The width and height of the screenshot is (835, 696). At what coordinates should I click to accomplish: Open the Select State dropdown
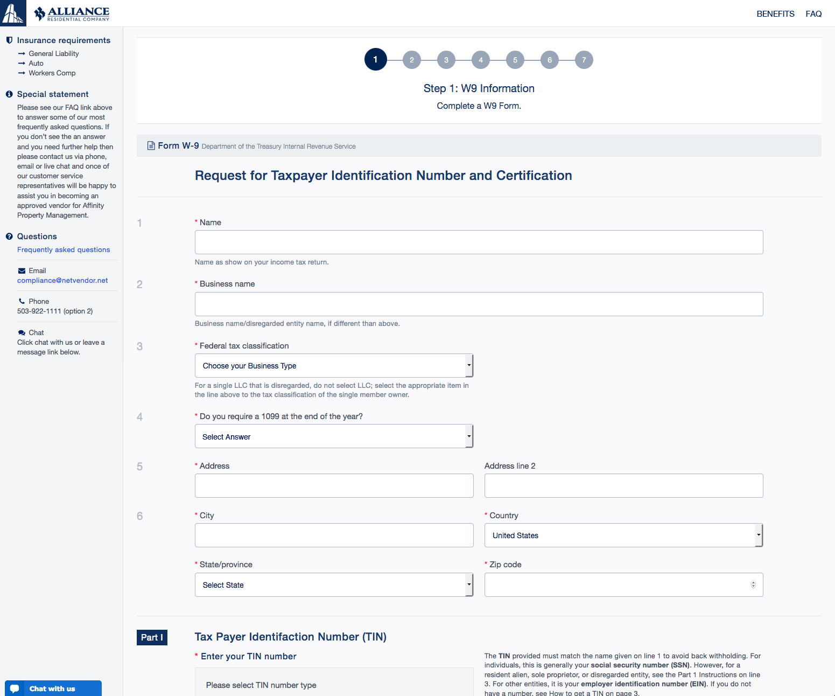pyautogui.click(x=334, y=585)
